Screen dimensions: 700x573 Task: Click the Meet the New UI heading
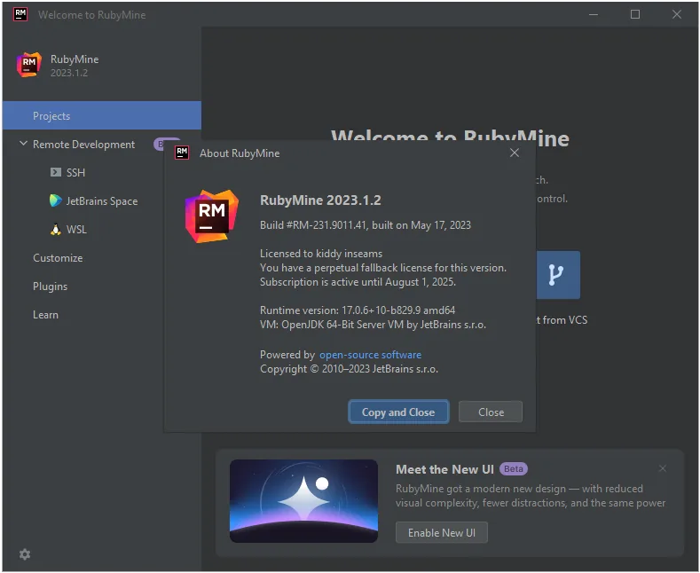pyautogui.click(x=444, y=469)
